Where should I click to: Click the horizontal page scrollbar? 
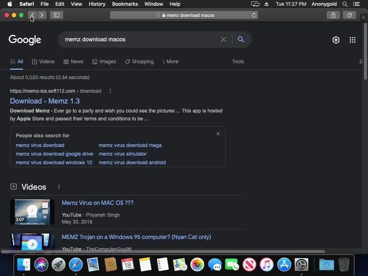coord(163,252)
